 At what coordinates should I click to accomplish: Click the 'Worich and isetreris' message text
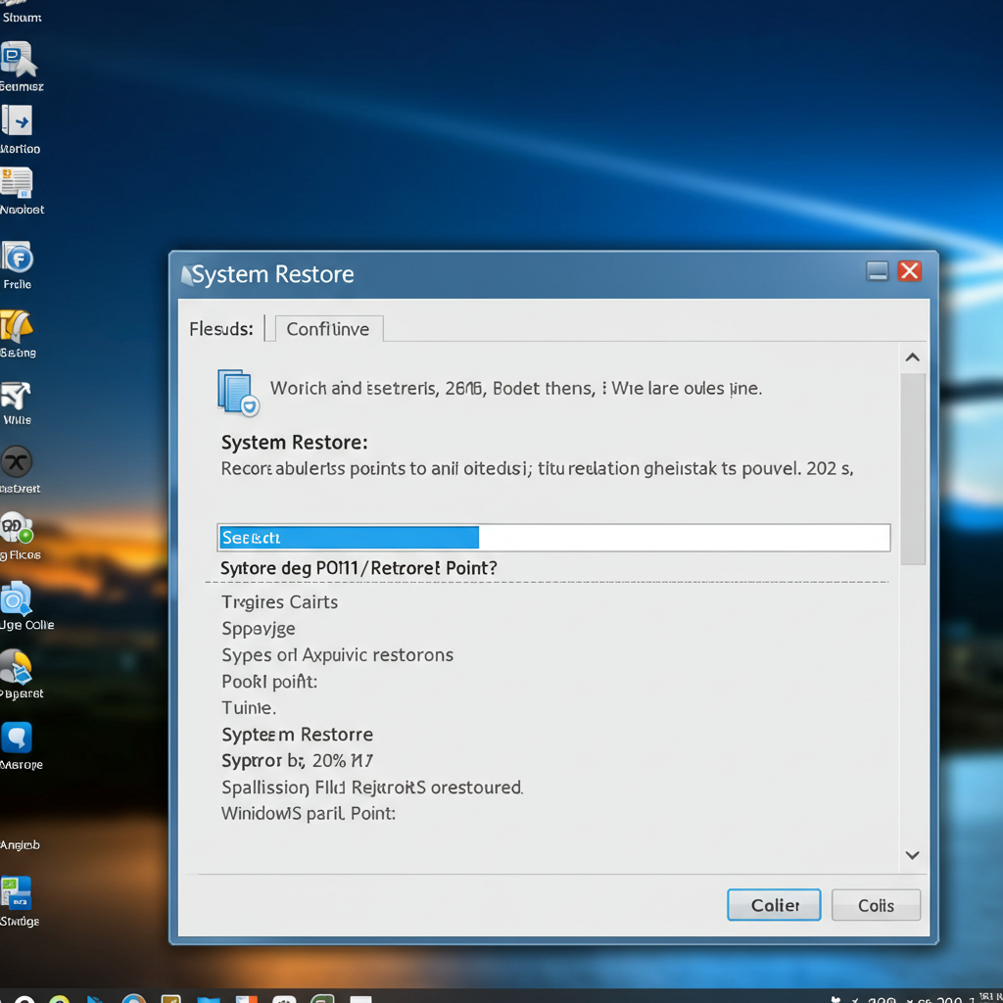point(516,388)
